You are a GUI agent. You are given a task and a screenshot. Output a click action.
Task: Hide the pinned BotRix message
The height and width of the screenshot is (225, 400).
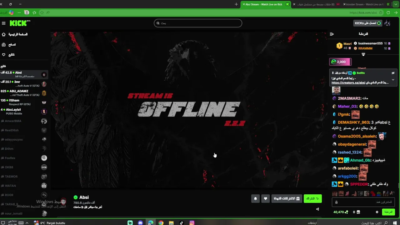coord(393,73)
